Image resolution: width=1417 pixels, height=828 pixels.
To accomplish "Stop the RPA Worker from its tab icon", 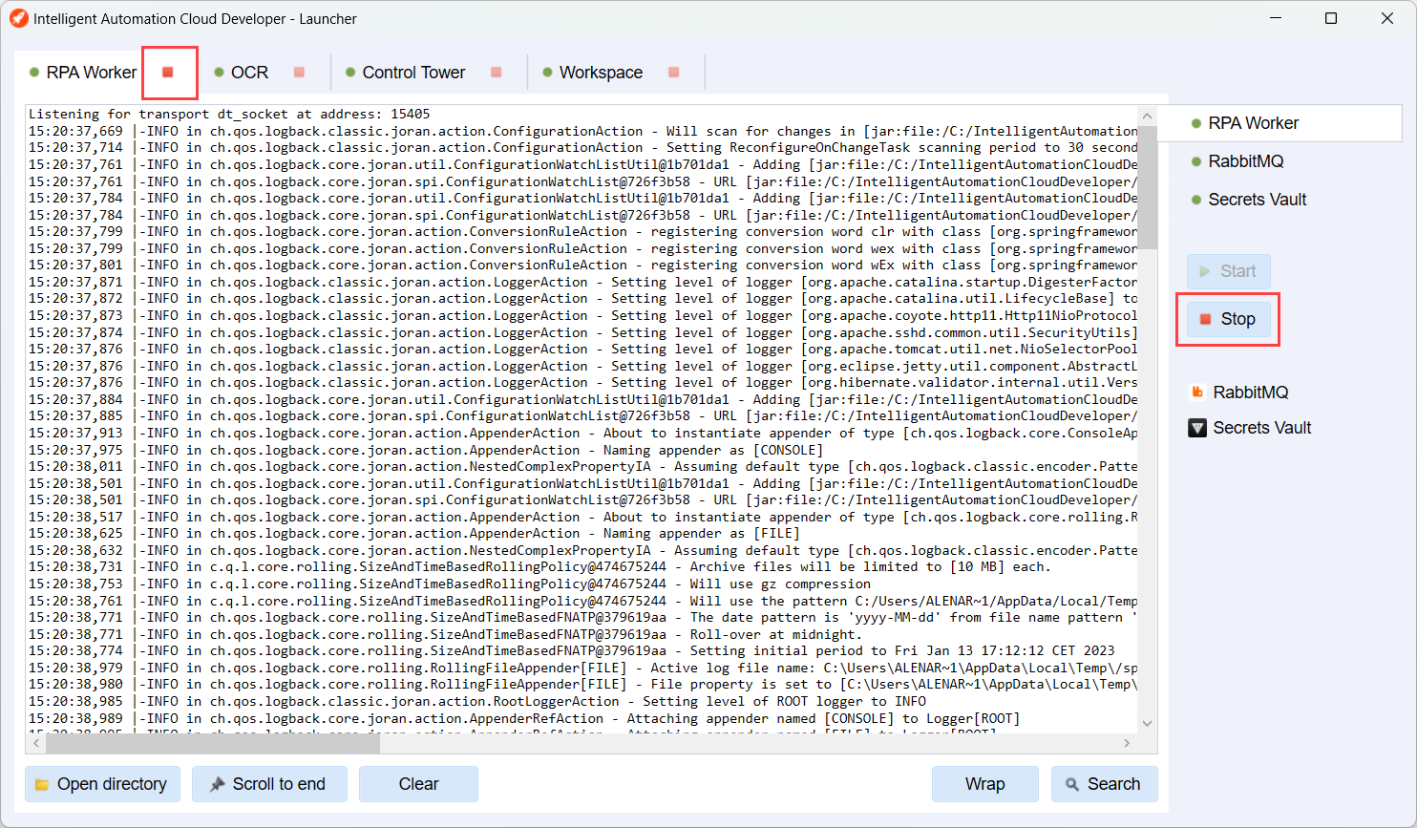I will (x=168, y=73).
